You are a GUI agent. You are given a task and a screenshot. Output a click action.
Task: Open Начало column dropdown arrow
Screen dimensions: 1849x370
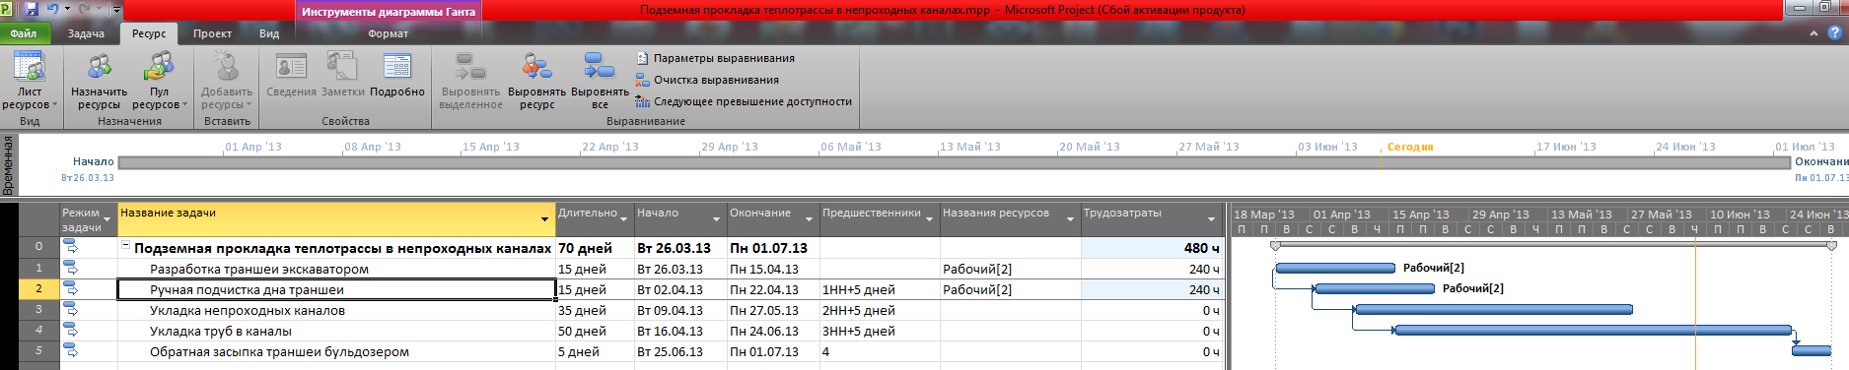(x=717, y=218)
